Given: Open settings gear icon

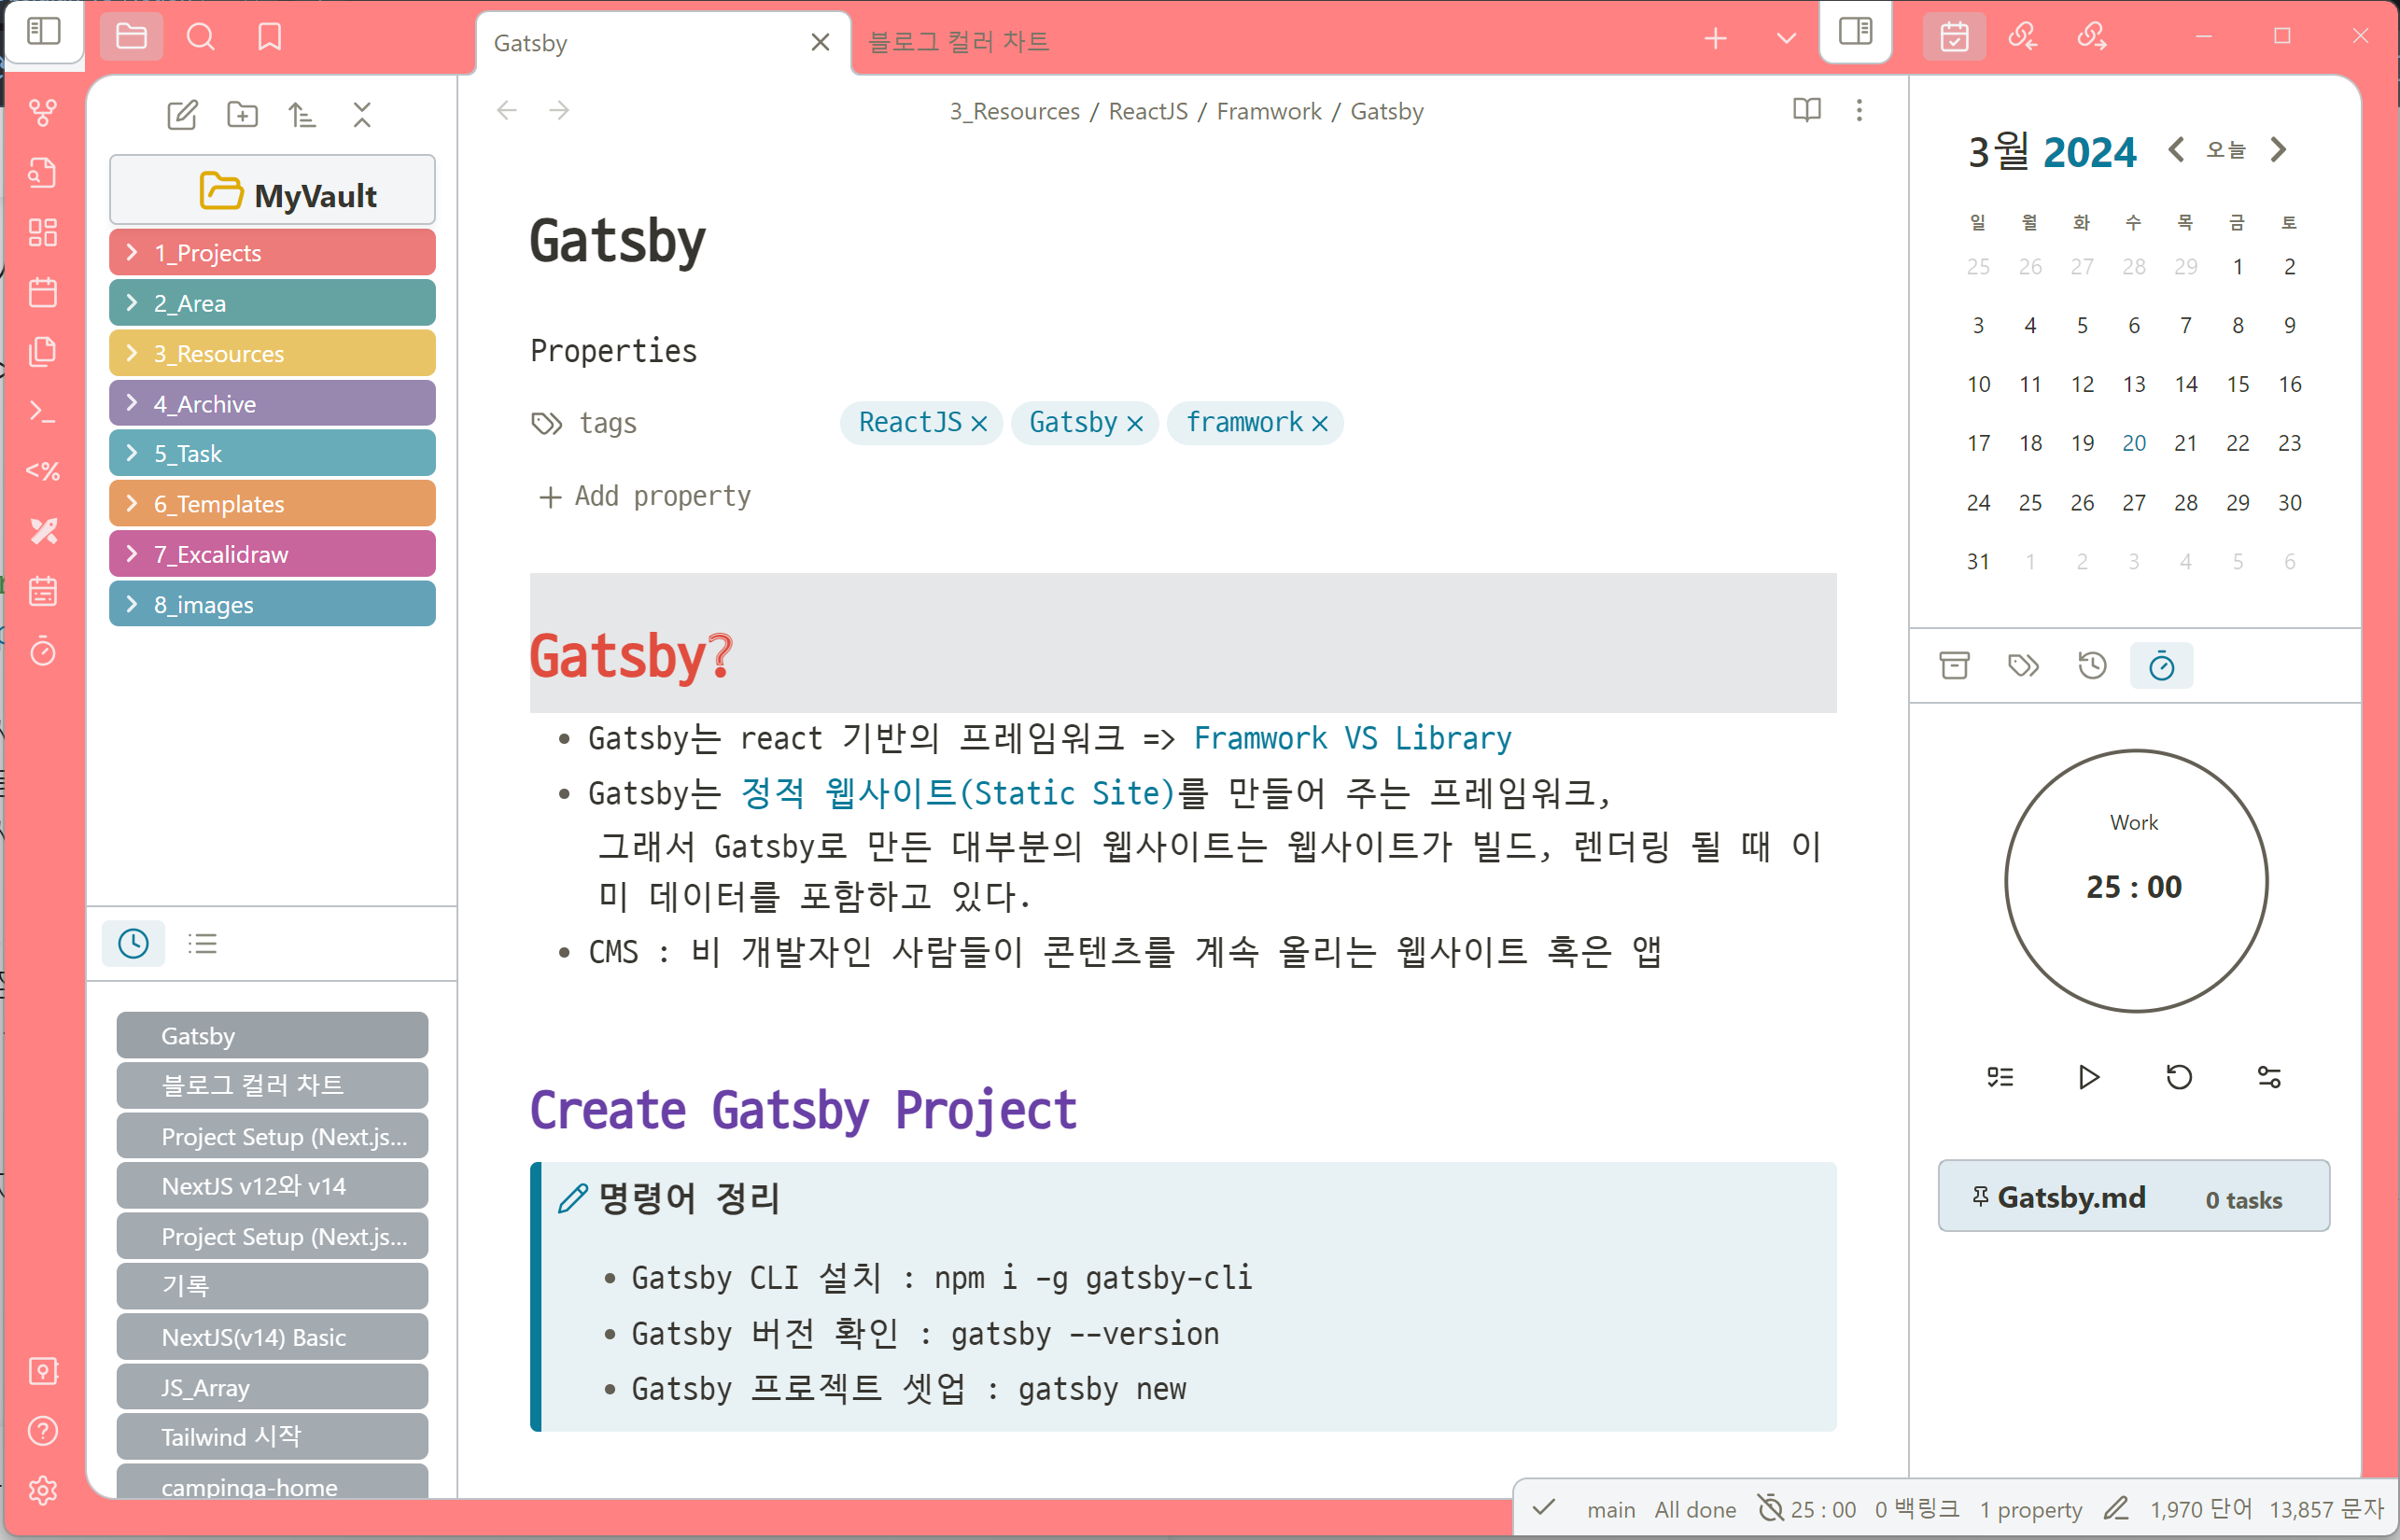Looking at the screenshot, I should [x=43, y=1491].
